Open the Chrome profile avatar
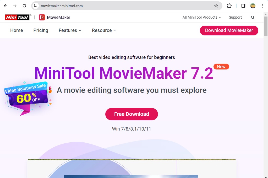This screenshot has width=268, height=178. pos(253,6)
